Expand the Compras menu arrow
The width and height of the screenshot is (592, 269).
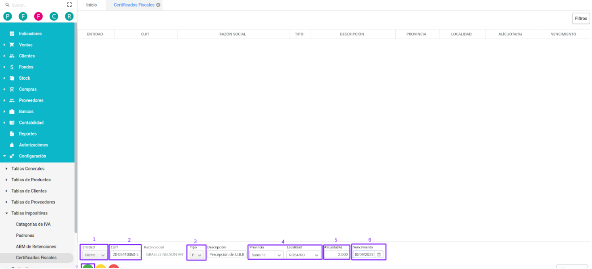[x=4, y=89]
